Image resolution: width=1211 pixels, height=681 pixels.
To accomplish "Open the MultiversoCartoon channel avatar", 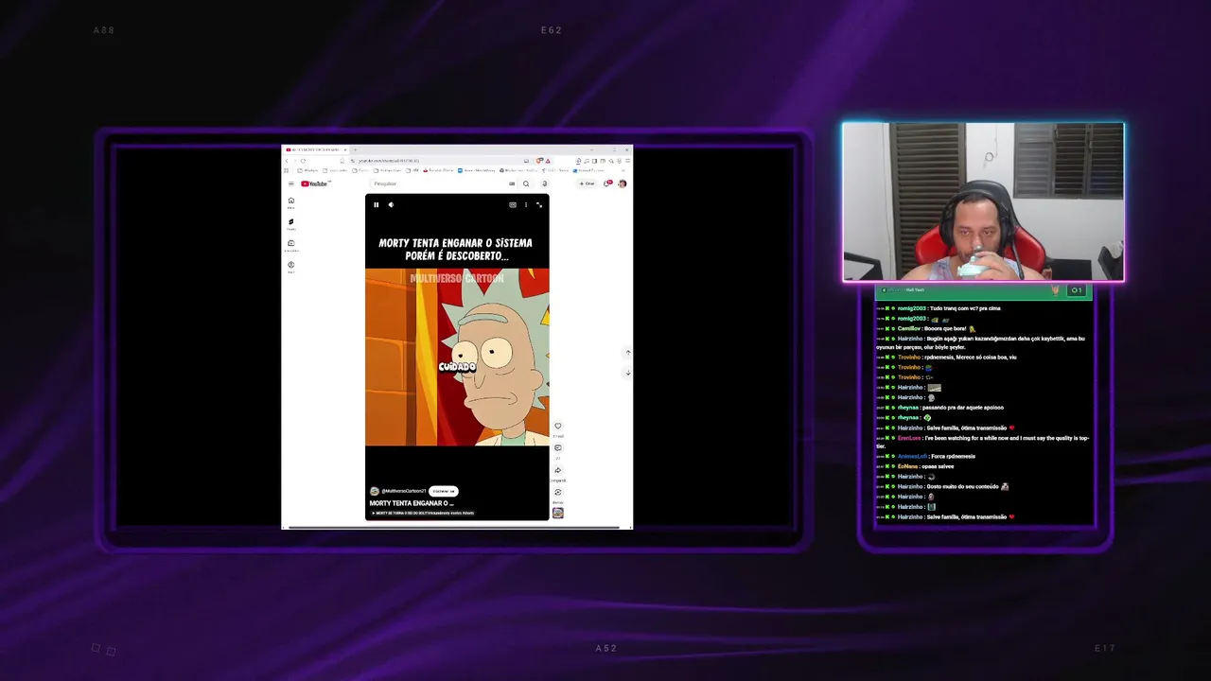I will (375, 491).
